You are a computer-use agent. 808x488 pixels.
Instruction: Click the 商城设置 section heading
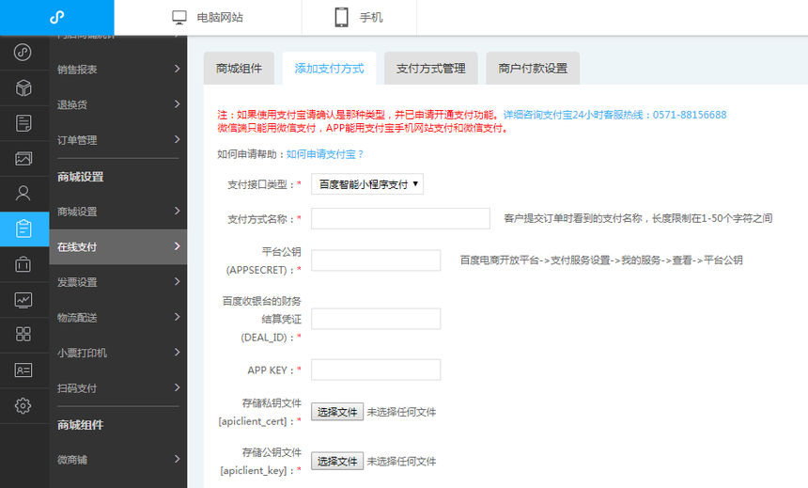pos(81,177)
